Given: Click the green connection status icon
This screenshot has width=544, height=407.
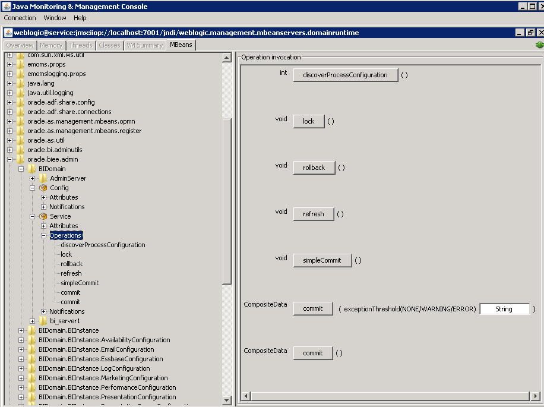Looking at the screenshot, I should click(539, 45).
